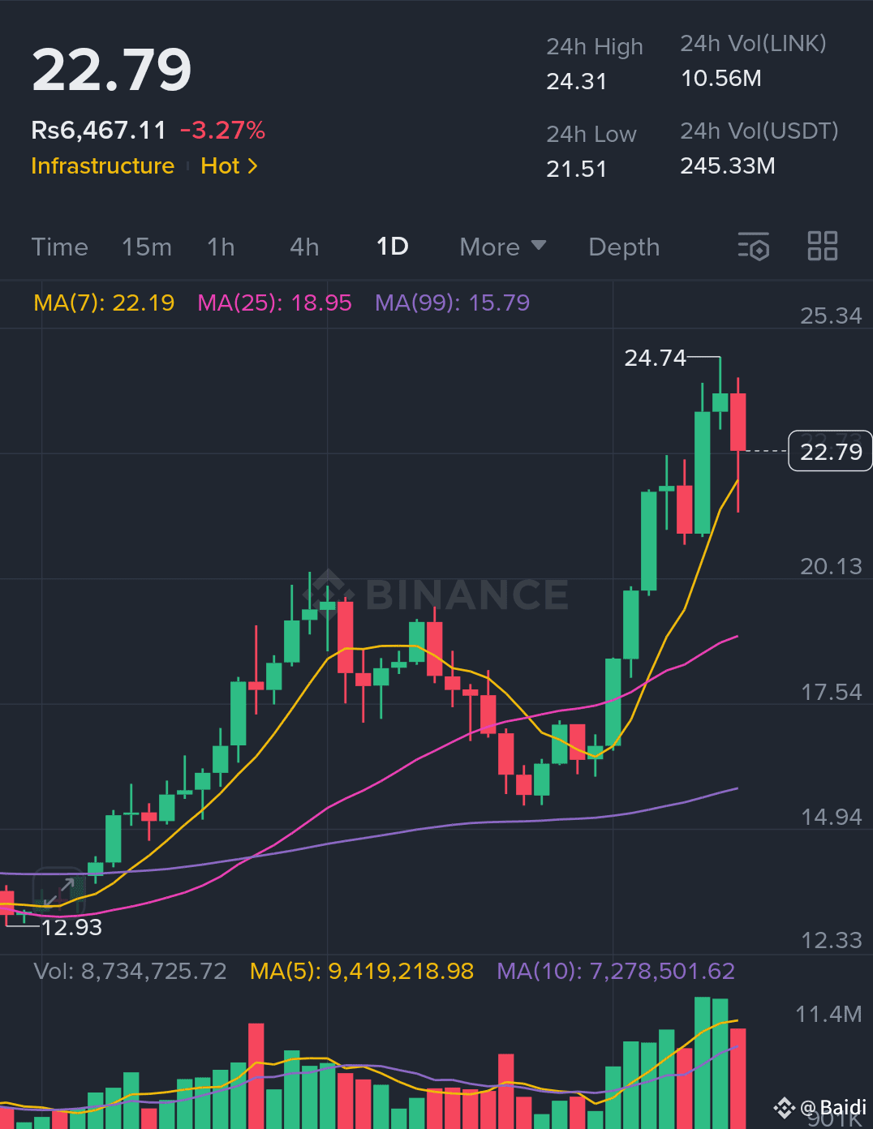Screen dimensions: 873x1129
Task: Select the 4h interval tab
Action: pyautogui.click(x=304, y=247)
